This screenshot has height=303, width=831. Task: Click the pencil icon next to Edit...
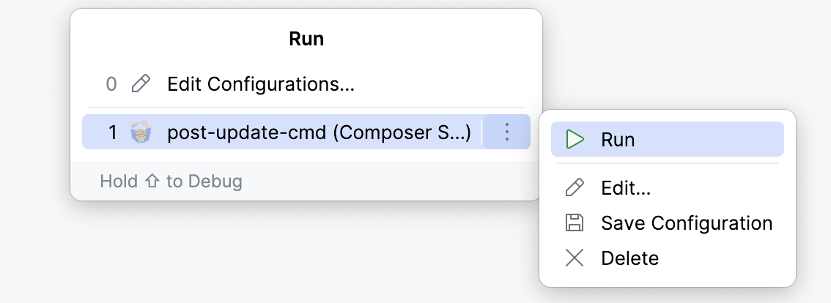[575, 188]
